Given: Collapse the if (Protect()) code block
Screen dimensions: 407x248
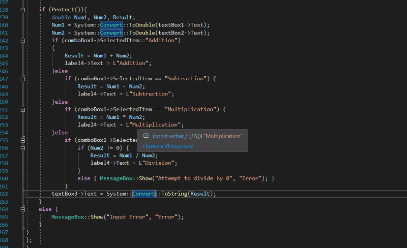Looking at the screenshot, I should tap(23, 10).
